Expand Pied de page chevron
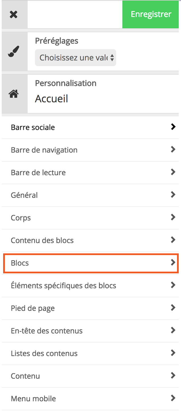Screen dimensions: 181x416 click(173, 308)
